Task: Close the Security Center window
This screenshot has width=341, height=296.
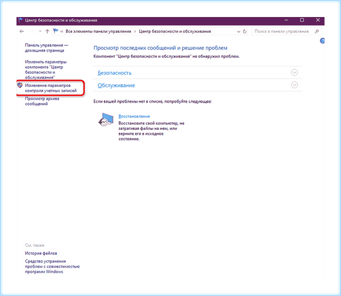Action: (318, 20)
